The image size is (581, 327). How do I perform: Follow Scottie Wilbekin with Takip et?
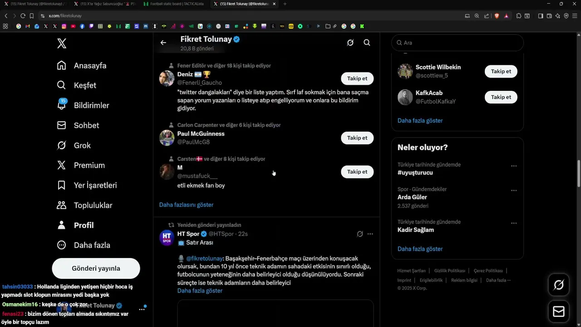click(x=501, y=71)
